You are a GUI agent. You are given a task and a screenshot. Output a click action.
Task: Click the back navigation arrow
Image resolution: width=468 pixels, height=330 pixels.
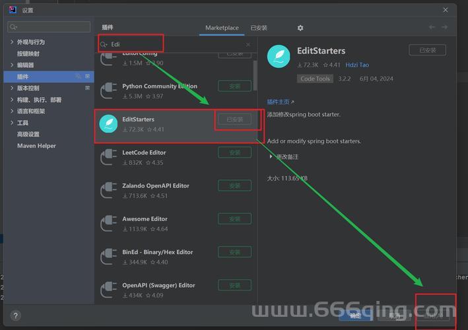432,27
